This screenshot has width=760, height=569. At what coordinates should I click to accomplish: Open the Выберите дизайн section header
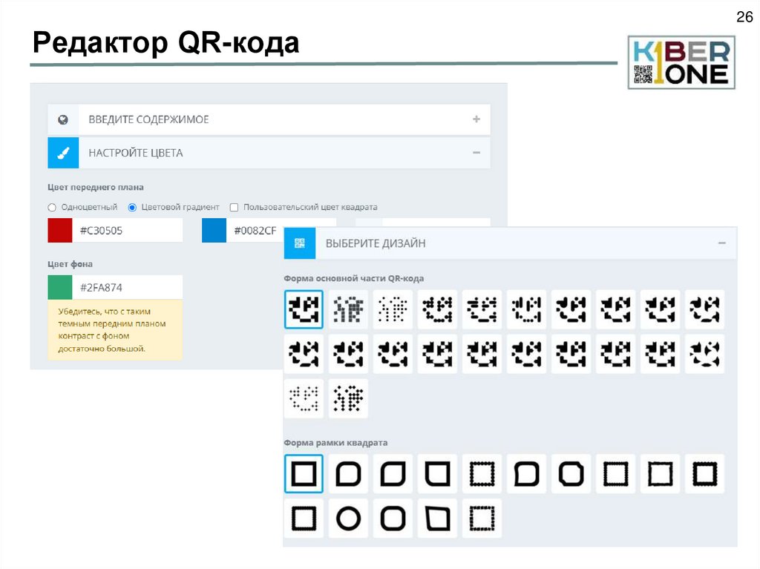(x=510, y=243)
